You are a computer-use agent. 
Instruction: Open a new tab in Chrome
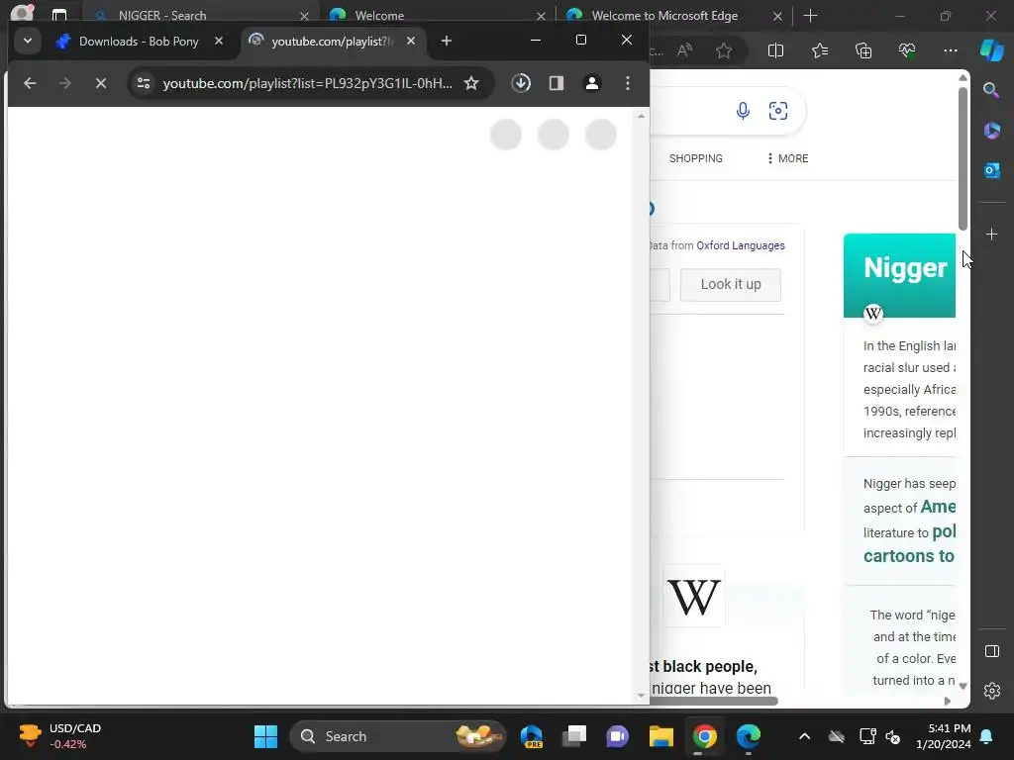coord(447,41)
